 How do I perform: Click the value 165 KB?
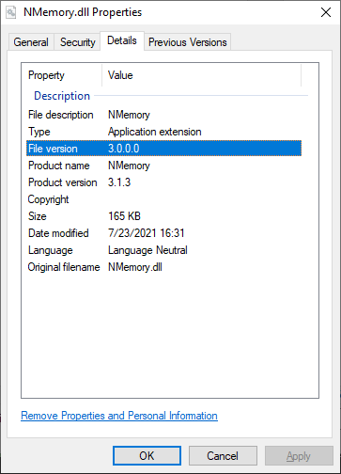point(124,216)
